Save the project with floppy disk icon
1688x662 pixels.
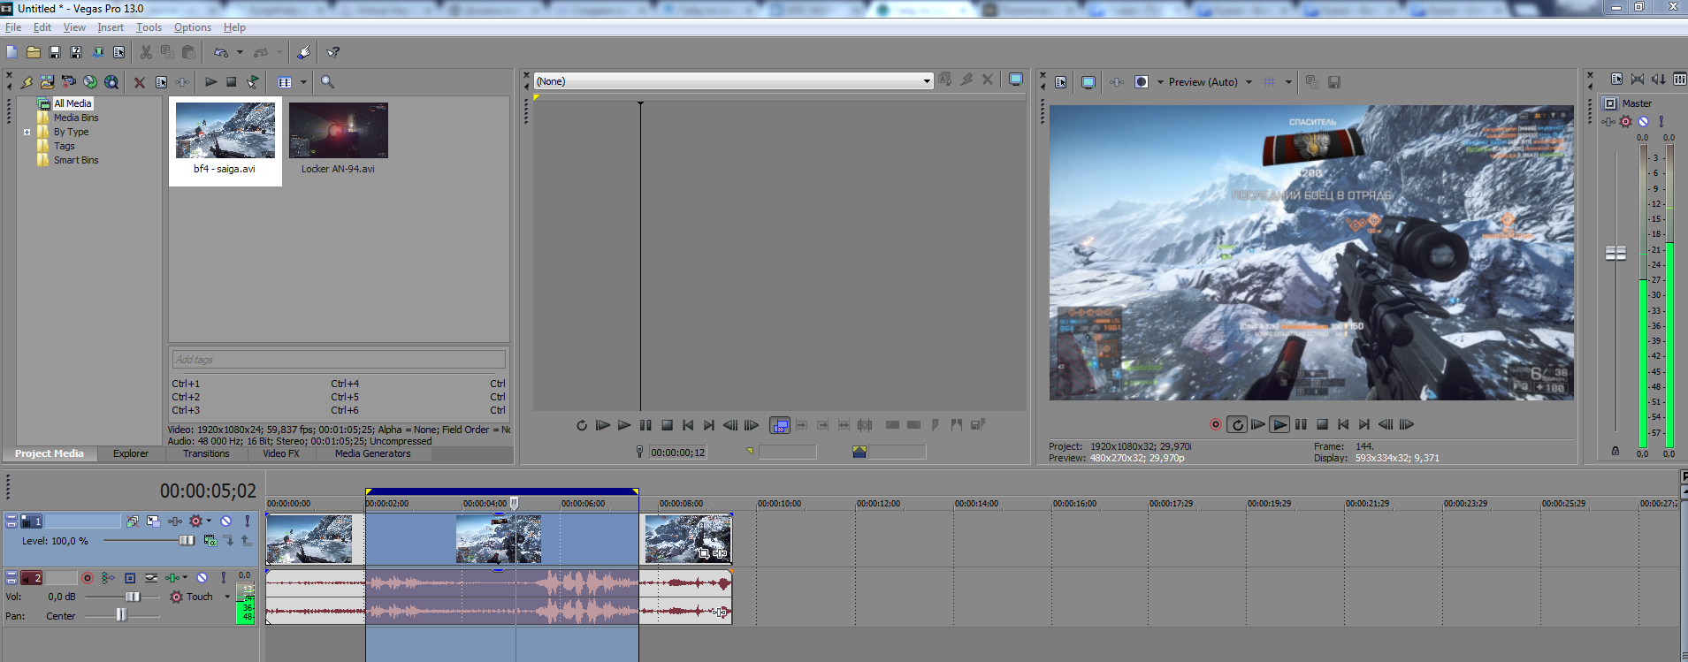pyautogui.click(x=55, y=53)
